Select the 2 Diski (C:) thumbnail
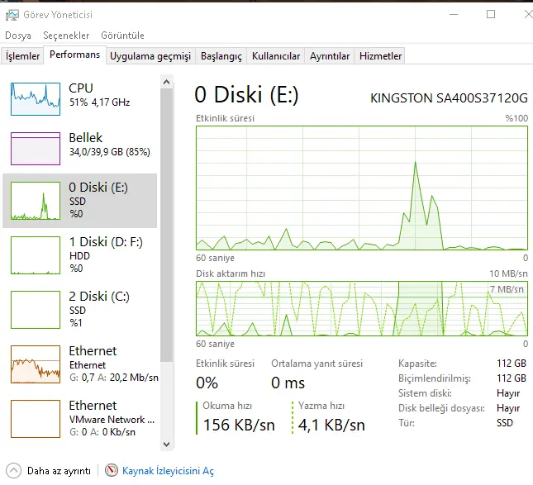This screenshot has width=533, height=485. tap(36, 310)
